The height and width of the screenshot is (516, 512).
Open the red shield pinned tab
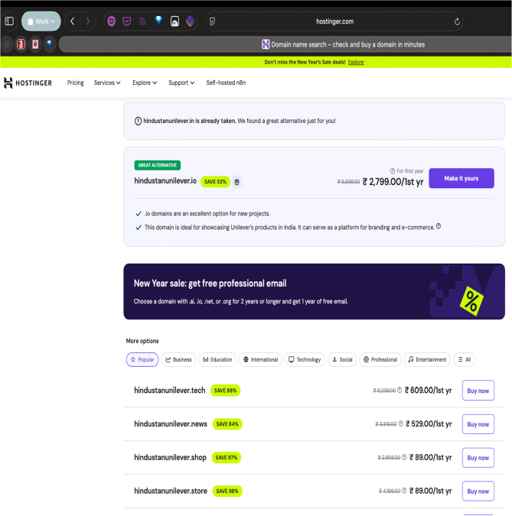coord(35,44)
